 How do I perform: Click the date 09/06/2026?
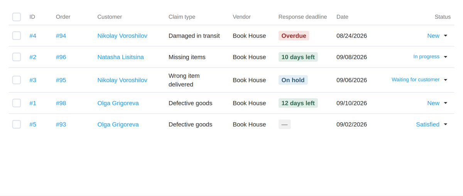point(351,80)
